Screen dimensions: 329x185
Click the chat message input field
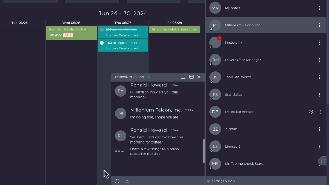point(158,170)
